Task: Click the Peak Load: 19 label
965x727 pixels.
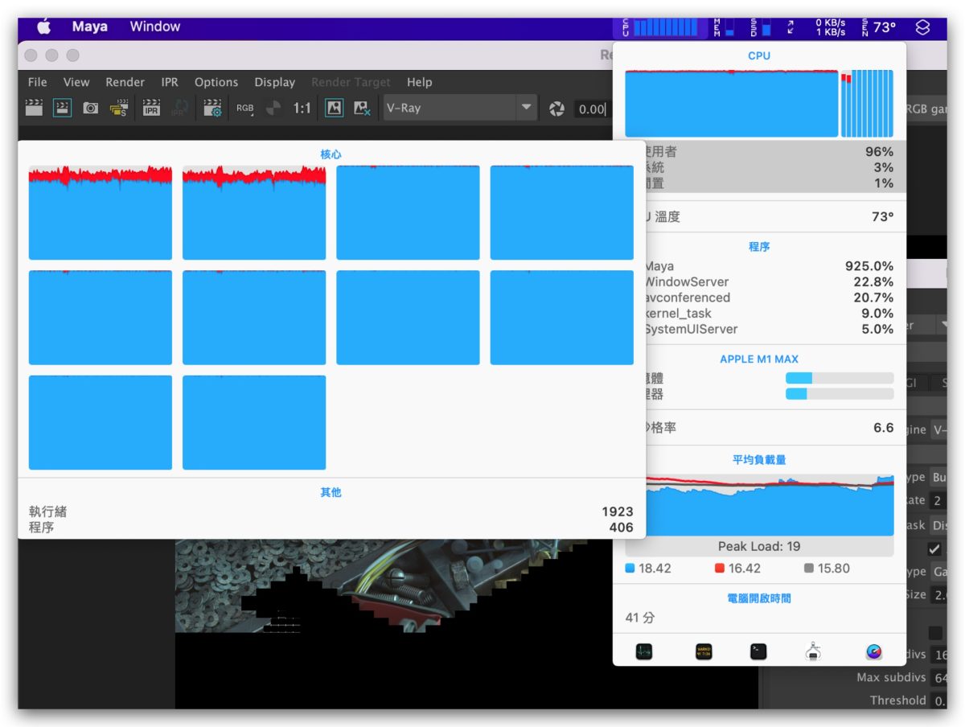Action: [x=759, y=546]
